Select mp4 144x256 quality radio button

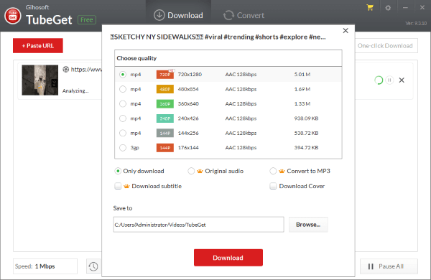click(123, 133)
